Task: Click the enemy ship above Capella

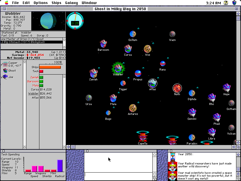Action: (x=143, y=136)
